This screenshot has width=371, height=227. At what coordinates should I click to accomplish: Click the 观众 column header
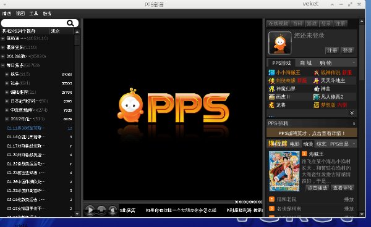coord(55,31)
